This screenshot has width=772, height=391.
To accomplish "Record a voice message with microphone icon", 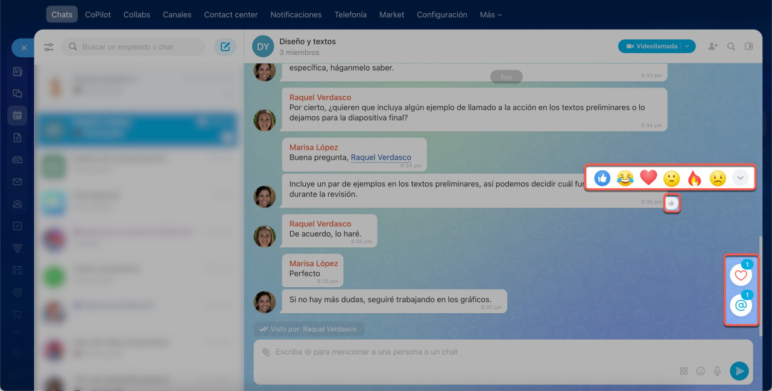I will [718, 371].
